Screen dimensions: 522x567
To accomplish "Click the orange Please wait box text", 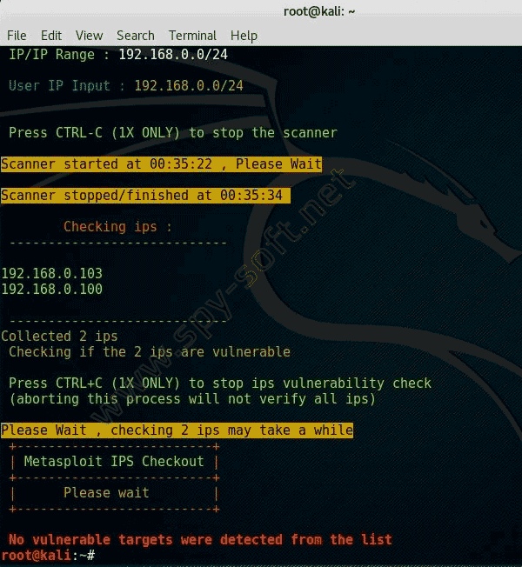I will click(106, 493).
